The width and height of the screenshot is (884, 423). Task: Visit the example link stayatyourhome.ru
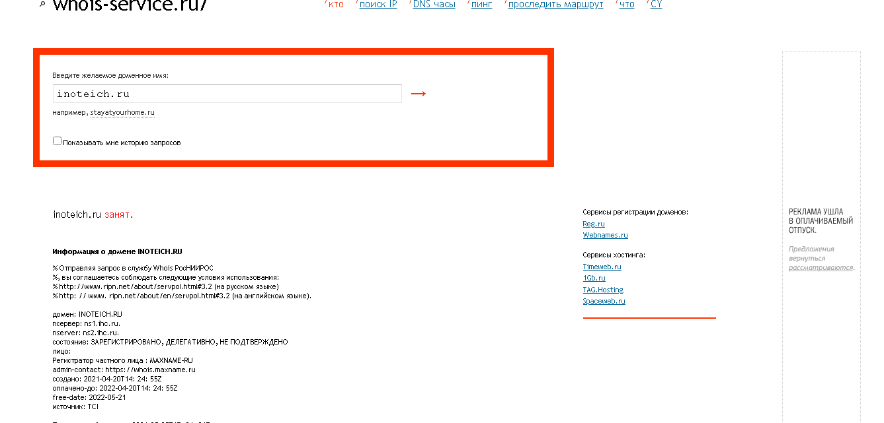pyautogui.click(x=122, y=112)
